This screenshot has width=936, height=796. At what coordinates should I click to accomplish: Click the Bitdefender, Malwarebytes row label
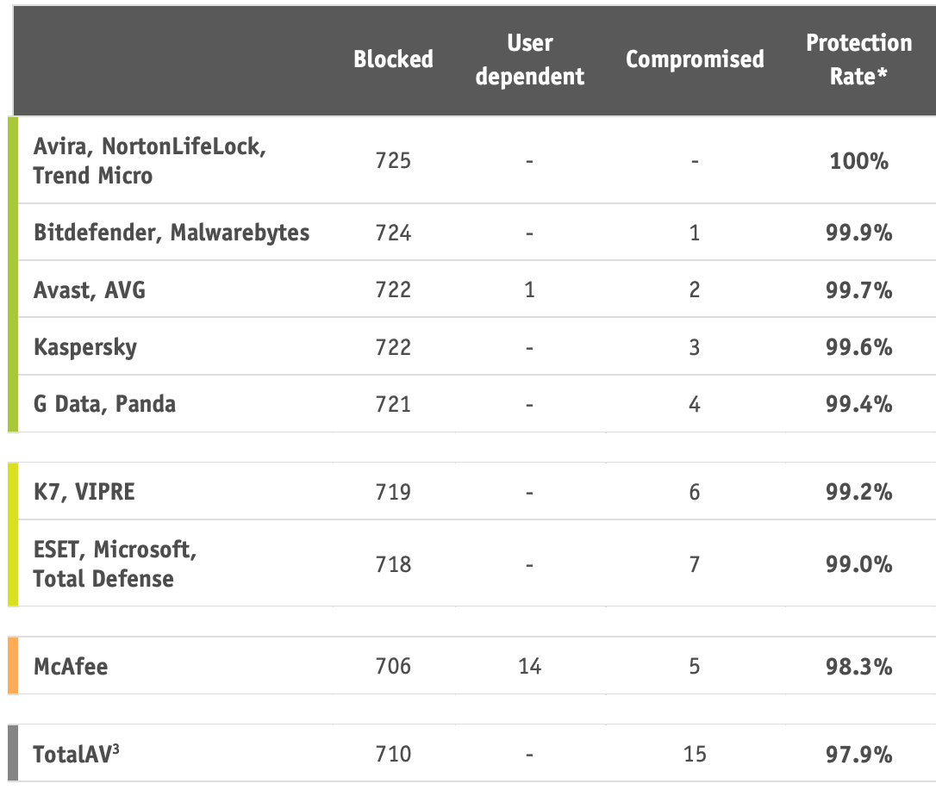pyautogui.click(x=172, y=233)
